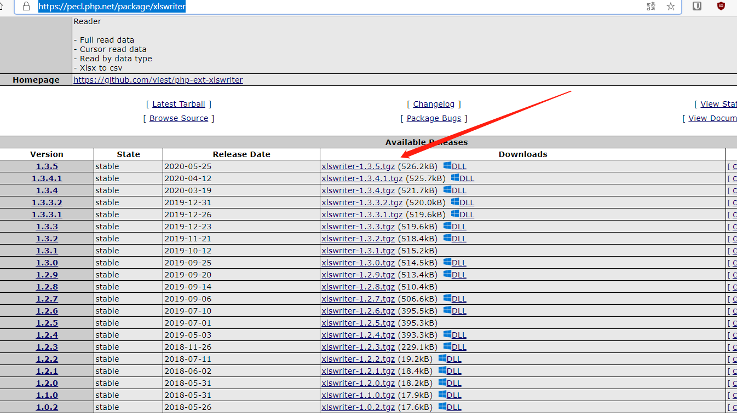Click the Downloads column header
Image resolution: width=737 pixels, height=417 pixels.
click(x=523, y=154)
